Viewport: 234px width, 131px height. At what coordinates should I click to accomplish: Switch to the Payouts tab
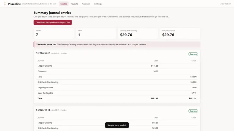(74, 4)
